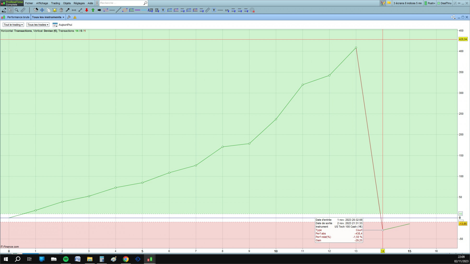This screenshot has width=470, height=264.
Task: Click the yellow warning triangle icon
Action: 75,17
